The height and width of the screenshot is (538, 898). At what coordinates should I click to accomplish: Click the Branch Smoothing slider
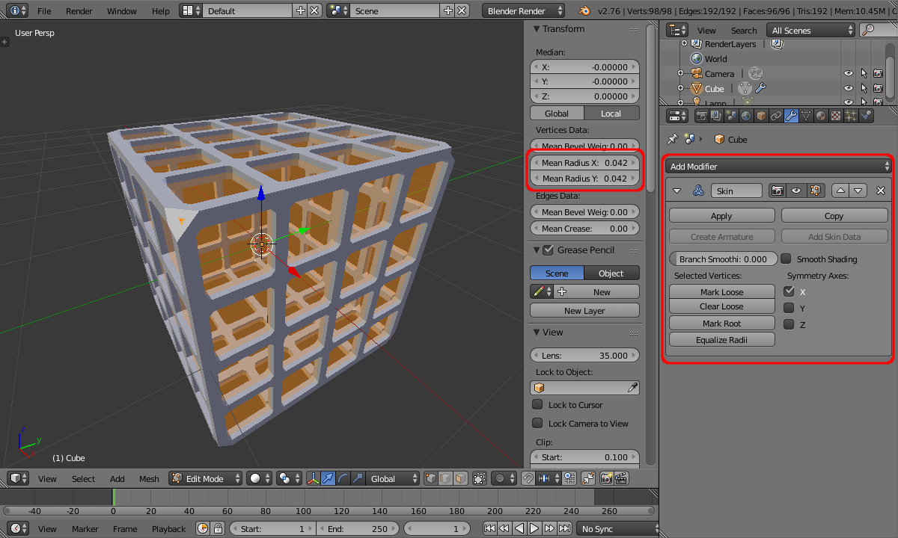723,259
